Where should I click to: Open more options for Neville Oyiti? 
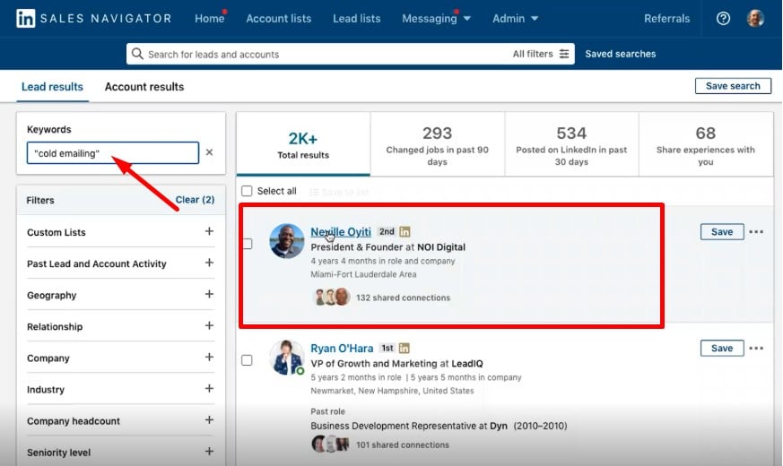pos(756,231)
